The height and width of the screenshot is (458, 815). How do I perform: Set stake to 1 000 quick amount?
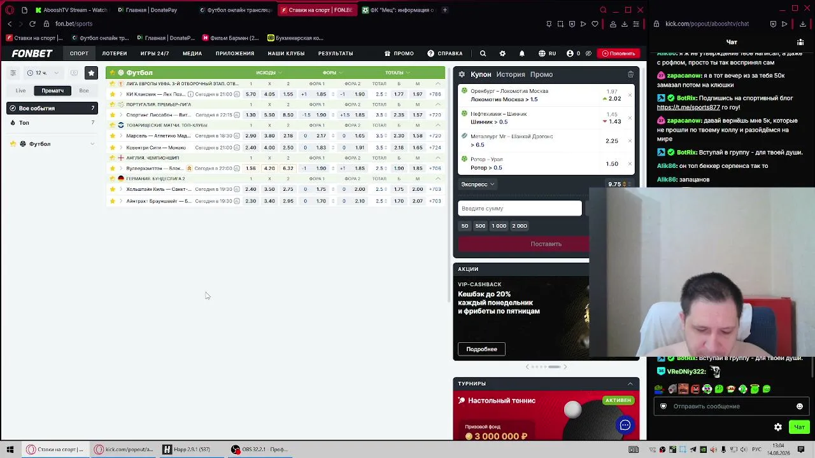(x=499, y=226)
